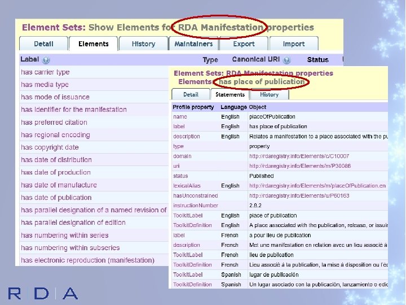Open 'has date of production' element
406x305 pixels.
point(56,172)
